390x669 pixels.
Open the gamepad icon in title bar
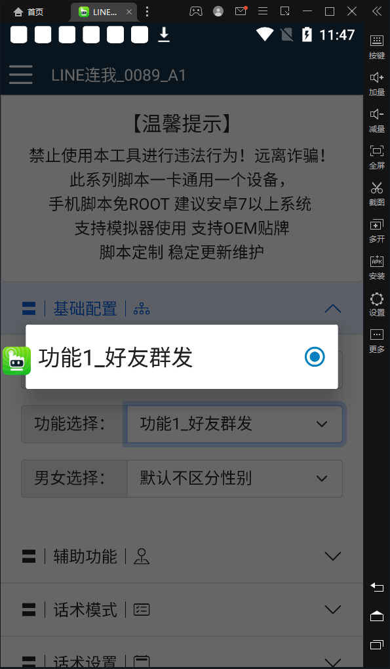[x=195, y=12]
